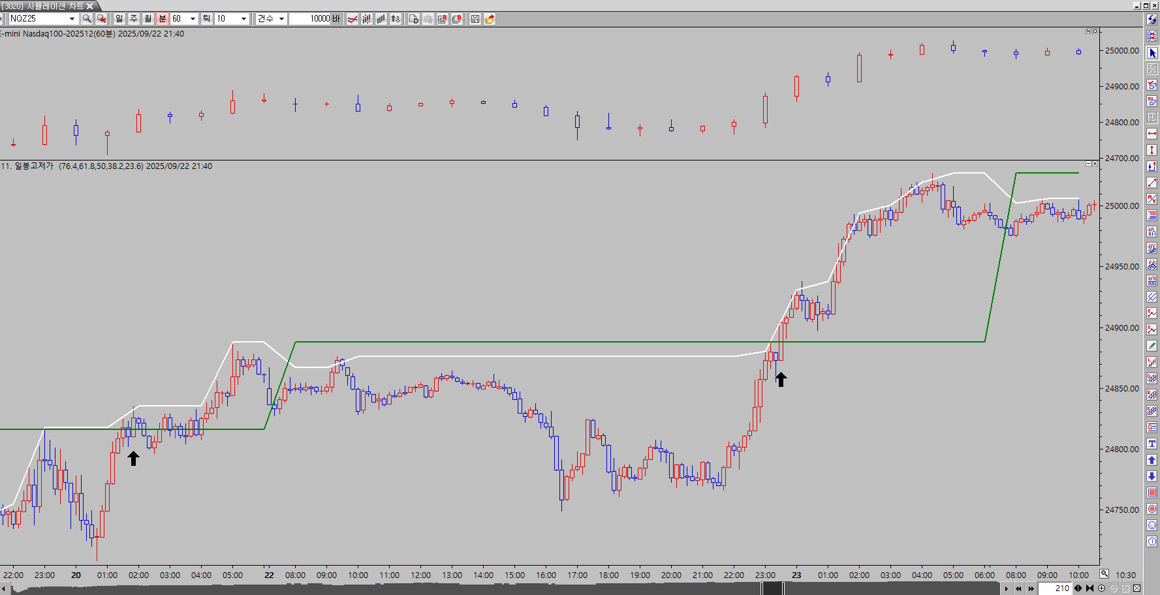1160x595 pixels.
Task: Click the 틱 tick period button
Action: pyautogui.click(x=206, y=19)
